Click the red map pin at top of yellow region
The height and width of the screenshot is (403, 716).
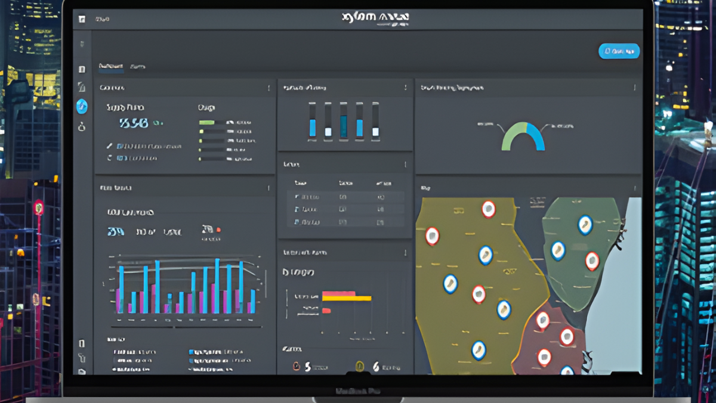[x=489, y=209]
